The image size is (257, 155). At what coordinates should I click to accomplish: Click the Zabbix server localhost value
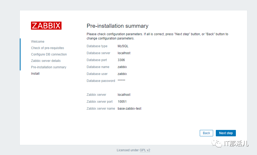124,95
